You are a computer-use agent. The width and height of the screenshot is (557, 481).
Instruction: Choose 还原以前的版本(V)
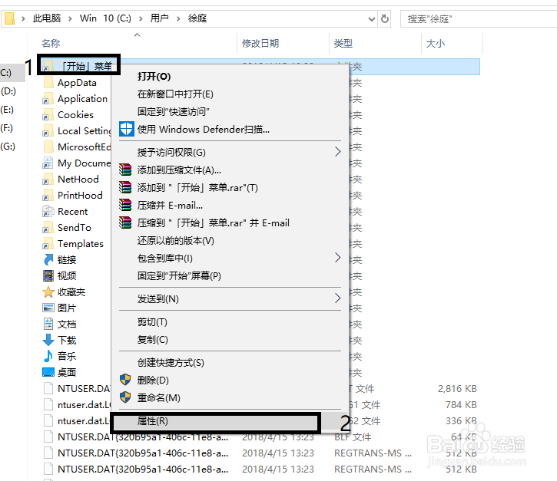pos(230,241)
